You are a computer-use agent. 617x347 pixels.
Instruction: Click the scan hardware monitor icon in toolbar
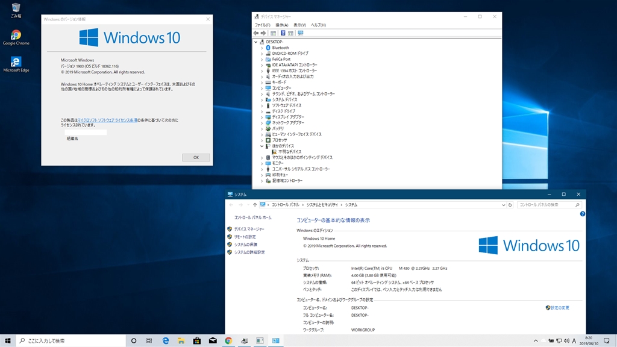(301, 33)
